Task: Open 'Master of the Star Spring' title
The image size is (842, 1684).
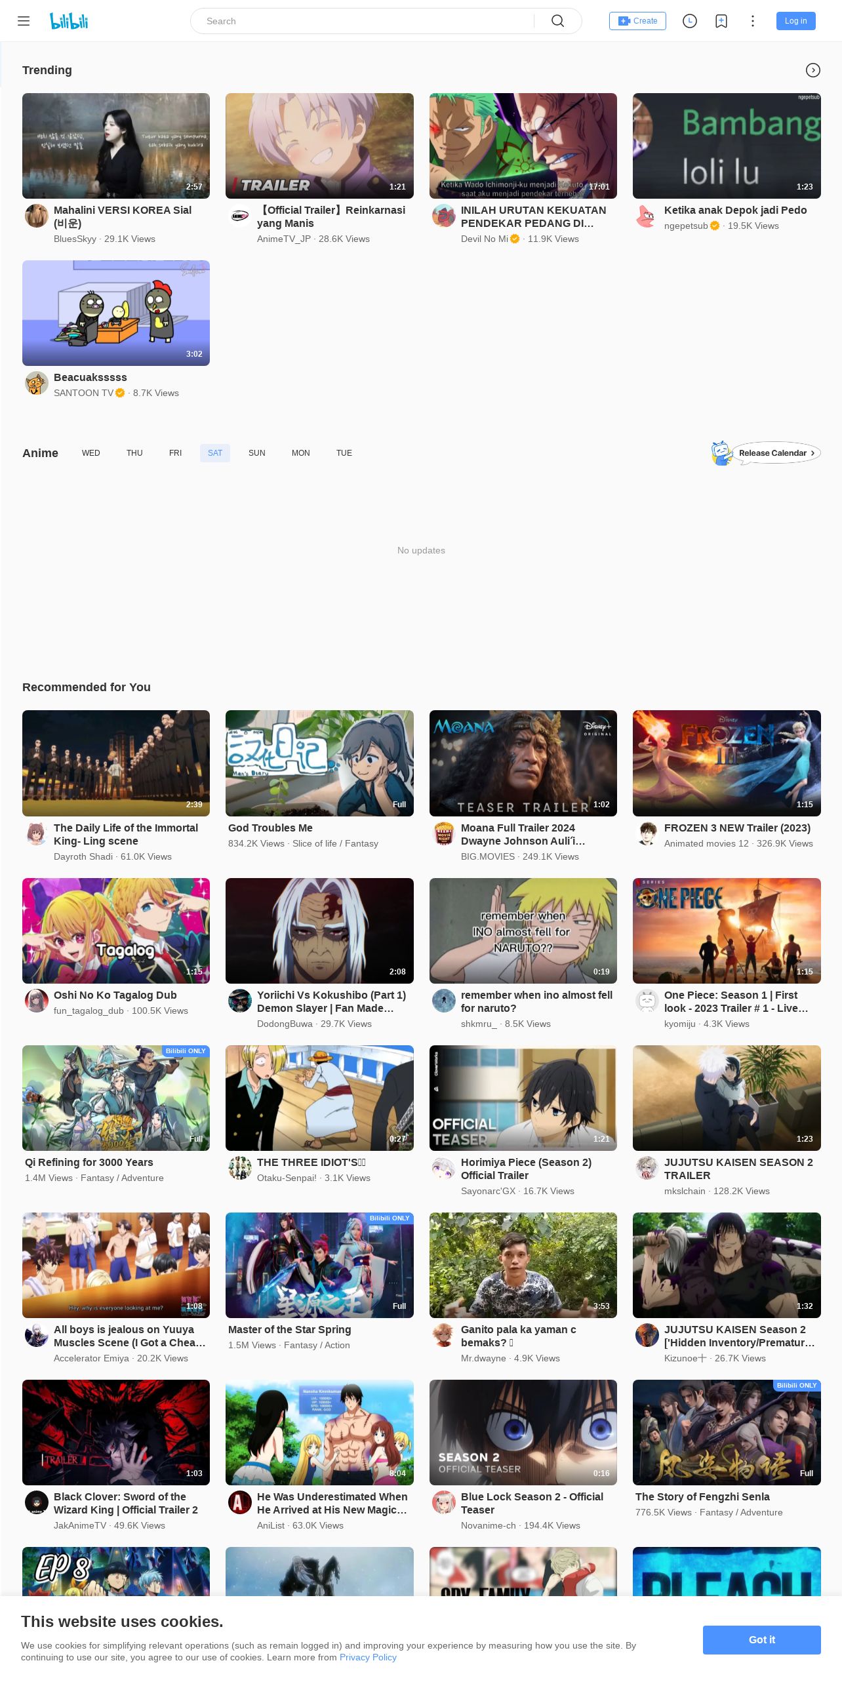Action: 290,1330
